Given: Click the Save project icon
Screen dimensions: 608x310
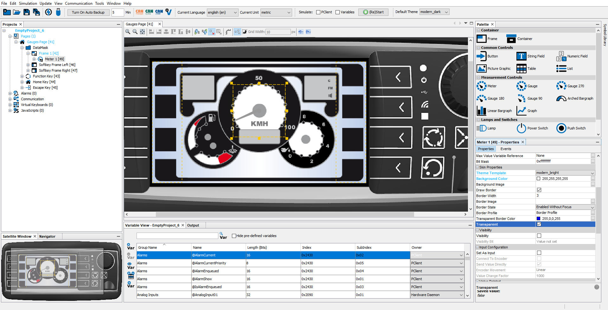Looking at the screenshot, I should (27, 12).
